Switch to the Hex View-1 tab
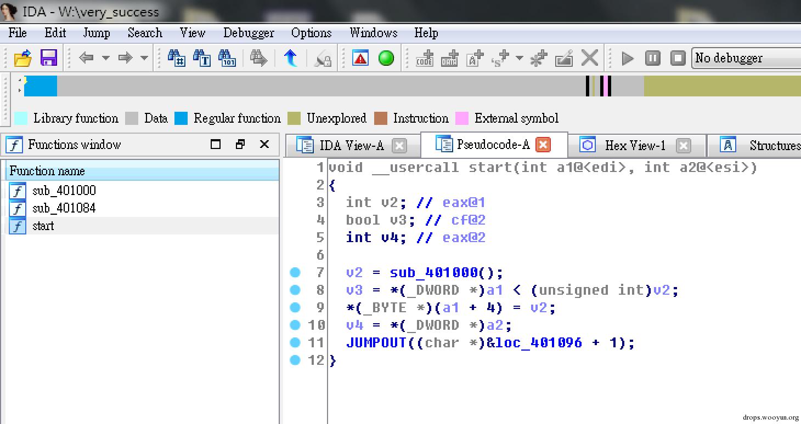The image size is (801, 424). 635,145
